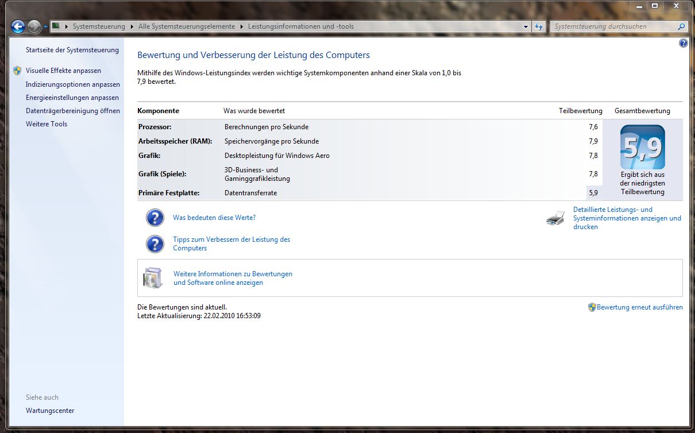The height and width of the screenshot is (433, 695).
Task: Click the Primäre Festplatte score 5,9
Action: tap(593, 193)
